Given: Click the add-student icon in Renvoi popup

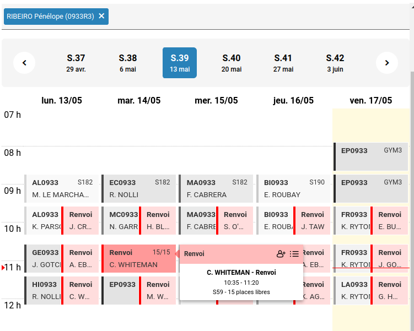Looking at the screenshot, I should click(x=281, y=254).
